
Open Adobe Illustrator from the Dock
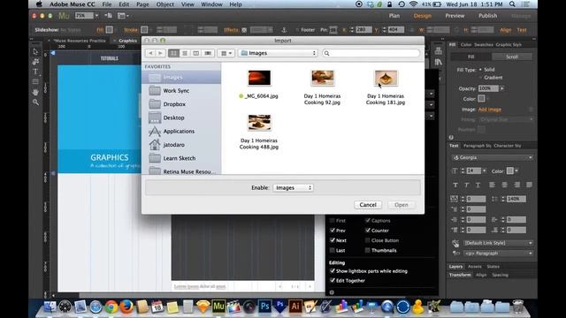[x=294, y=307]
